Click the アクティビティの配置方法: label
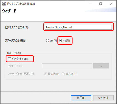 22,74
